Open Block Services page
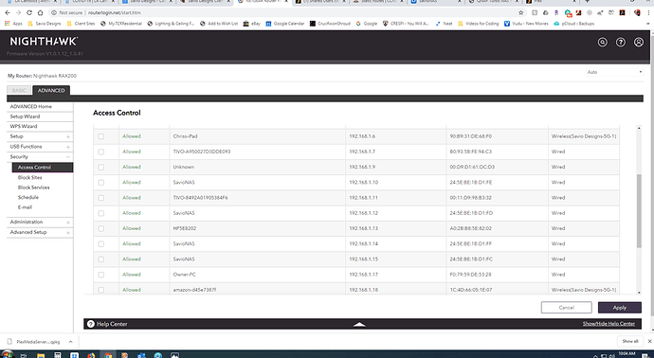The image size is (654, 358). pyautogui.click(x=33, y=188)
